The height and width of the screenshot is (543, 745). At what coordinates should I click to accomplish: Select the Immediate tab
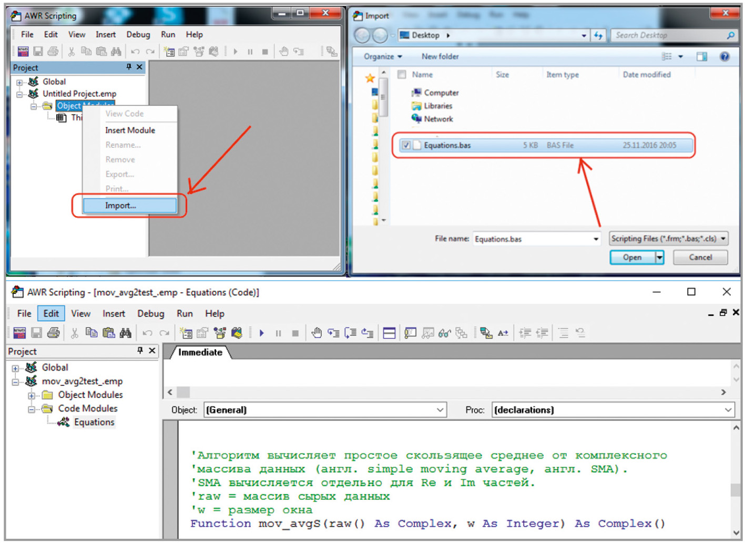[200, 352]
